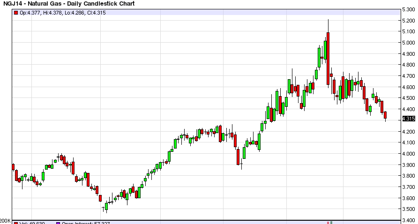This screenshot has height=224, width=418.
Task: Click the first red candle at chart's left edge
Action: pos(13,167)
